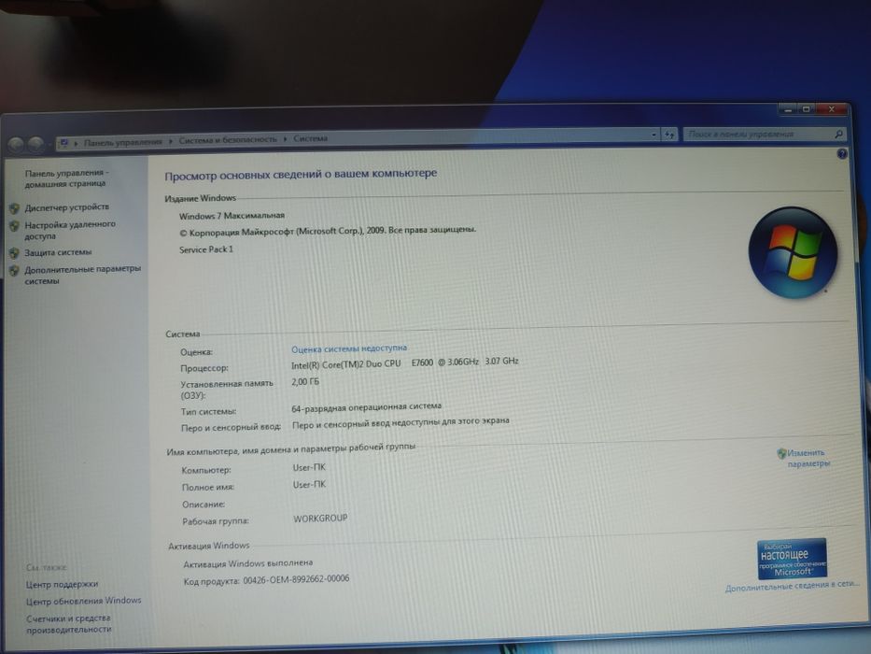Viewport: 871px width, 654px height.
Task: Open the Help question mark icon
Action: click(841, 154)
